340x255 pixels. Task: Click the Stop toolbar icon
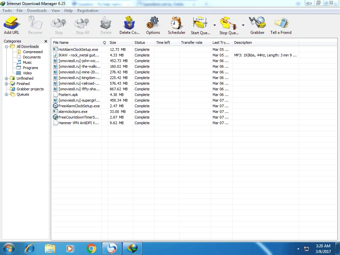tap(58, 23)
